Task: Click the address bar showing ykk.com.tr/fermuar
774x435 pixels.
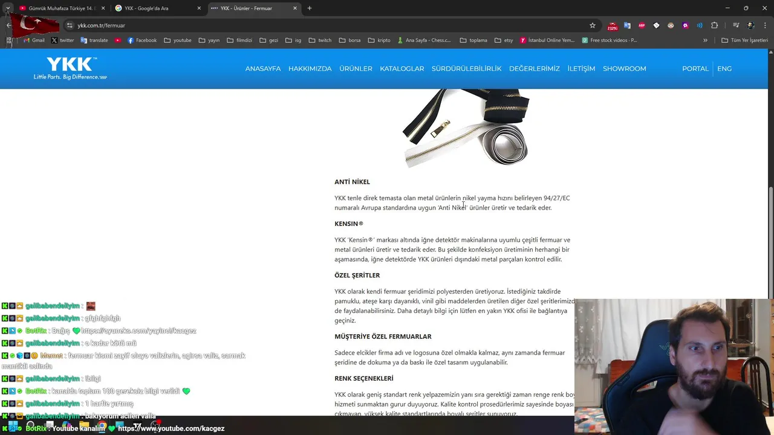Action: click(327, 25)
